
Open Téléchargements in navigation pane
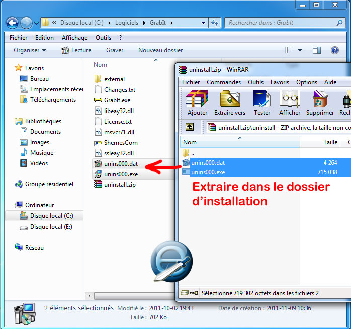pyautogui.click(x=48, y=100)
